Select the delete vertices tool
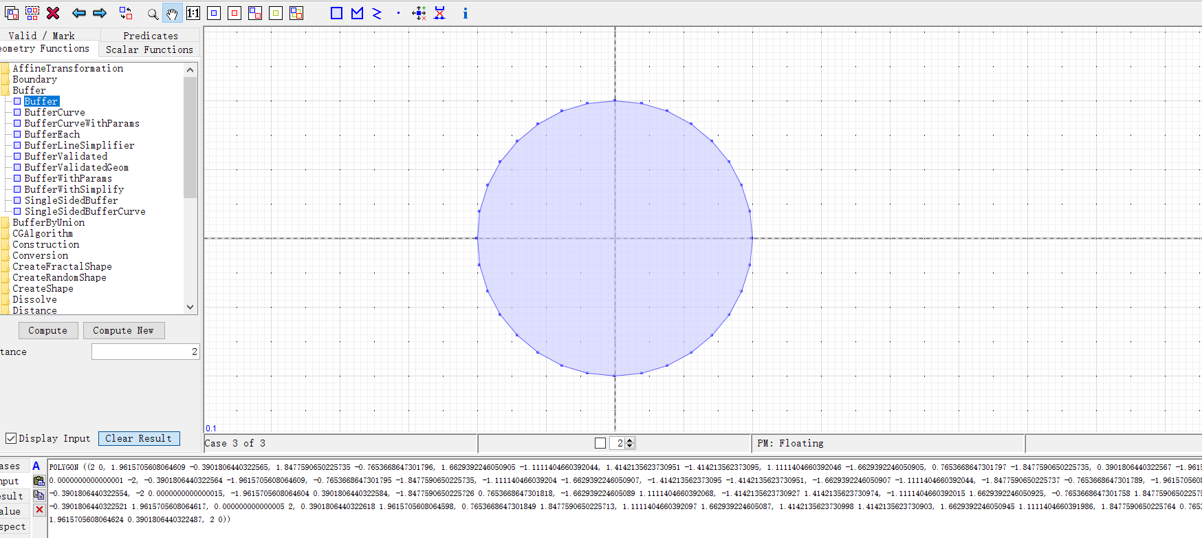Screen dimensions: 1202x538 point(440,13)
